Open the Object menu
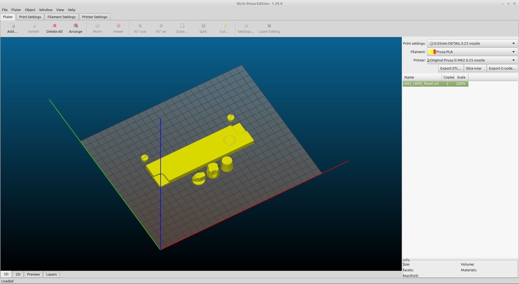519x284 pixels. pyautogui.click(x=30, y=10)
